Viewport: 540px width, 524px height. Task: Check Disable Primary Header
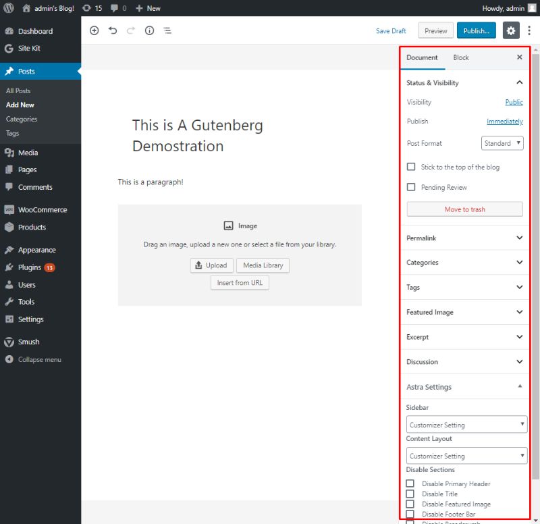[410, 483]
